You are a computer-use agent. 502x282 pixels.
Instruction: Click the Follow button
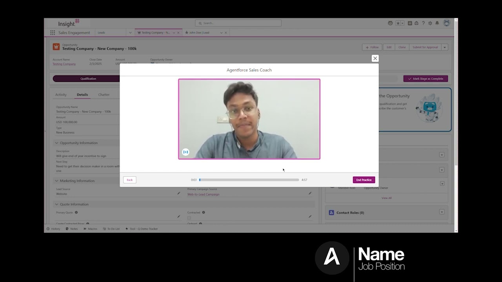pos(372,47)
